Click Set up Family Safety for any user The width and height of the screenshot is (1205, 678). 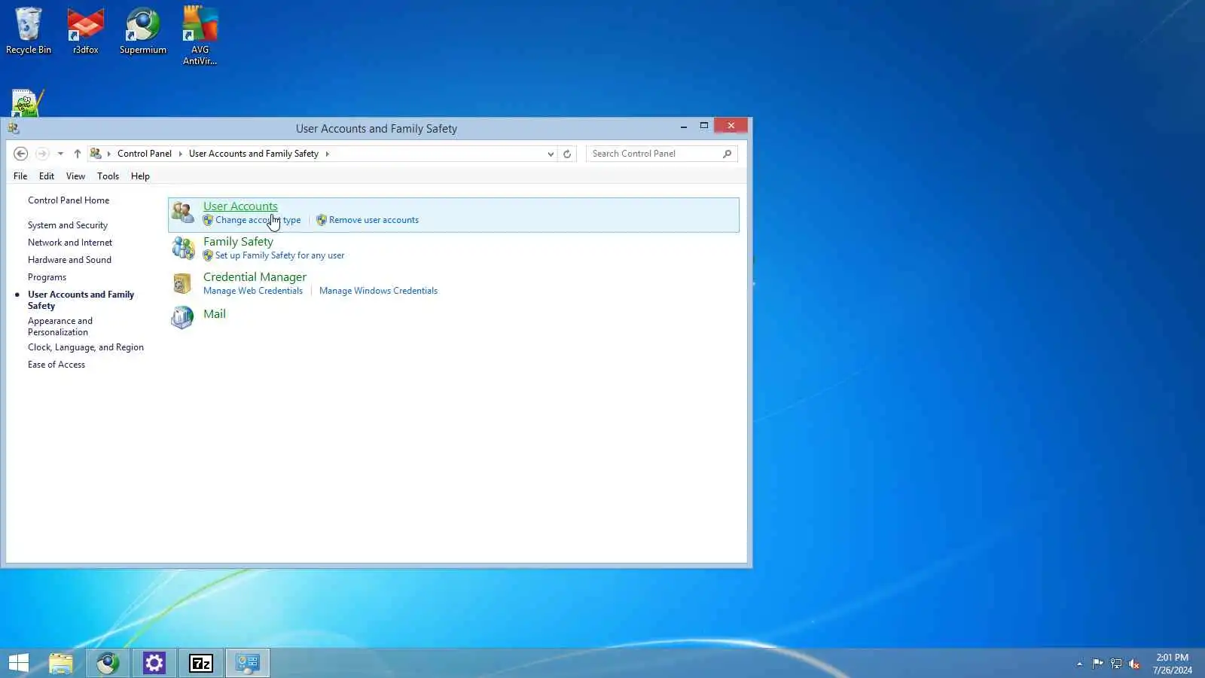(x=279, y=255)
